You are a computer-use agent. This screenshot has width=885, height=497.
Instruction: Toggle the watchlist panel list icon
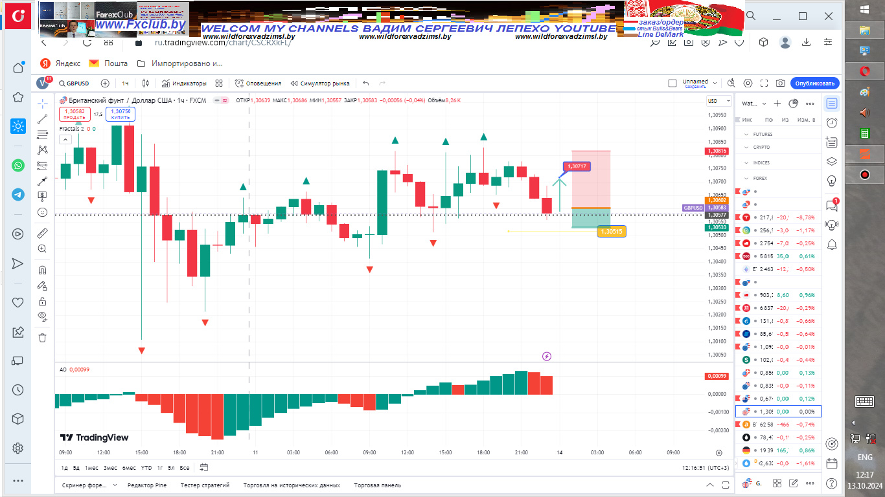[x=832, y=104]
